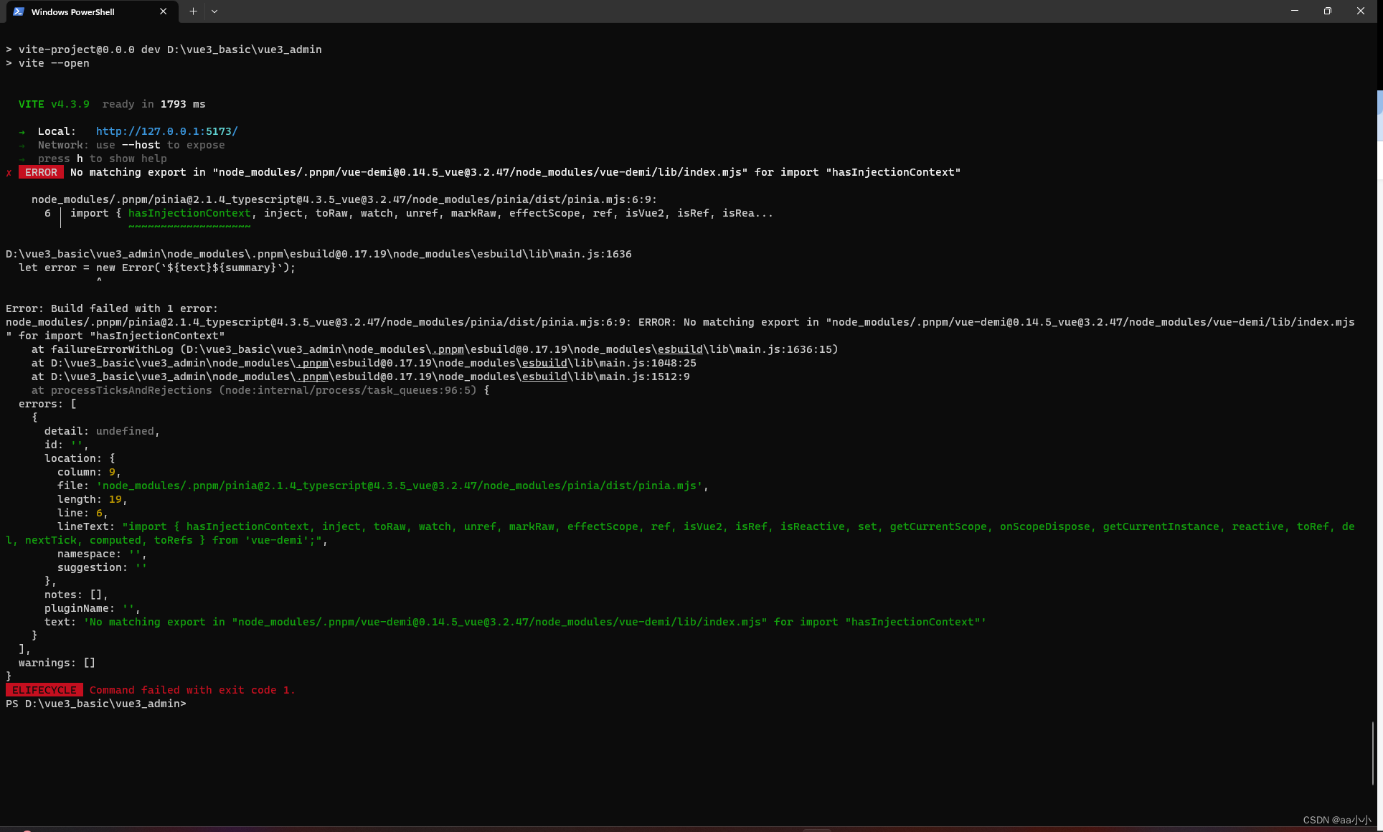This screenshot has height=832, width=1383.
Task: Click the 'namespace:' line
Action: pos(102,554)
